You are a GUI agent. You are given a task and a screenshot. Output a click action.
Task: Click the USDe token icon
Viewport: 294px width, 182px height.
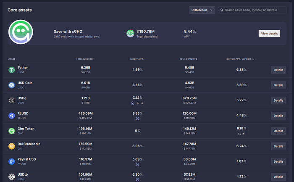click(x=12, y=100)
